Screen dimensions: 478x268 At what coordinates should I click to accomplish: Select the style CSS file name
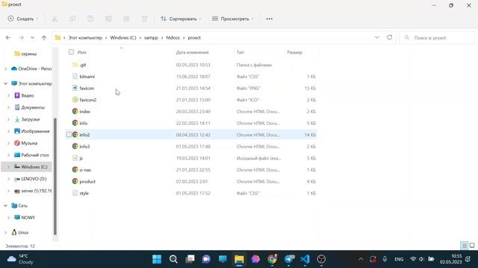click(x=84, y=194)
